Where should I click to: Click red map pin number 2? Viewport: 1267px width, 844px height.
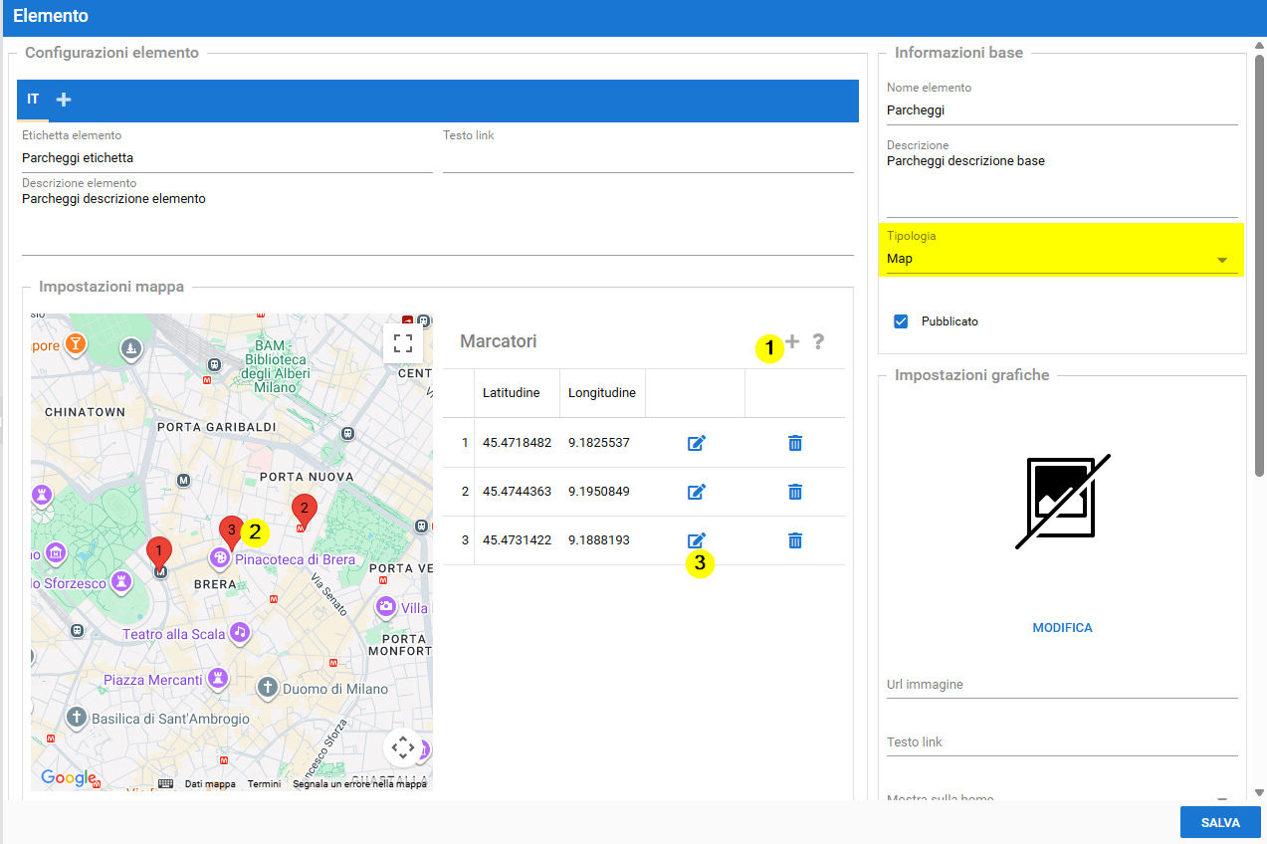(304, 510)
